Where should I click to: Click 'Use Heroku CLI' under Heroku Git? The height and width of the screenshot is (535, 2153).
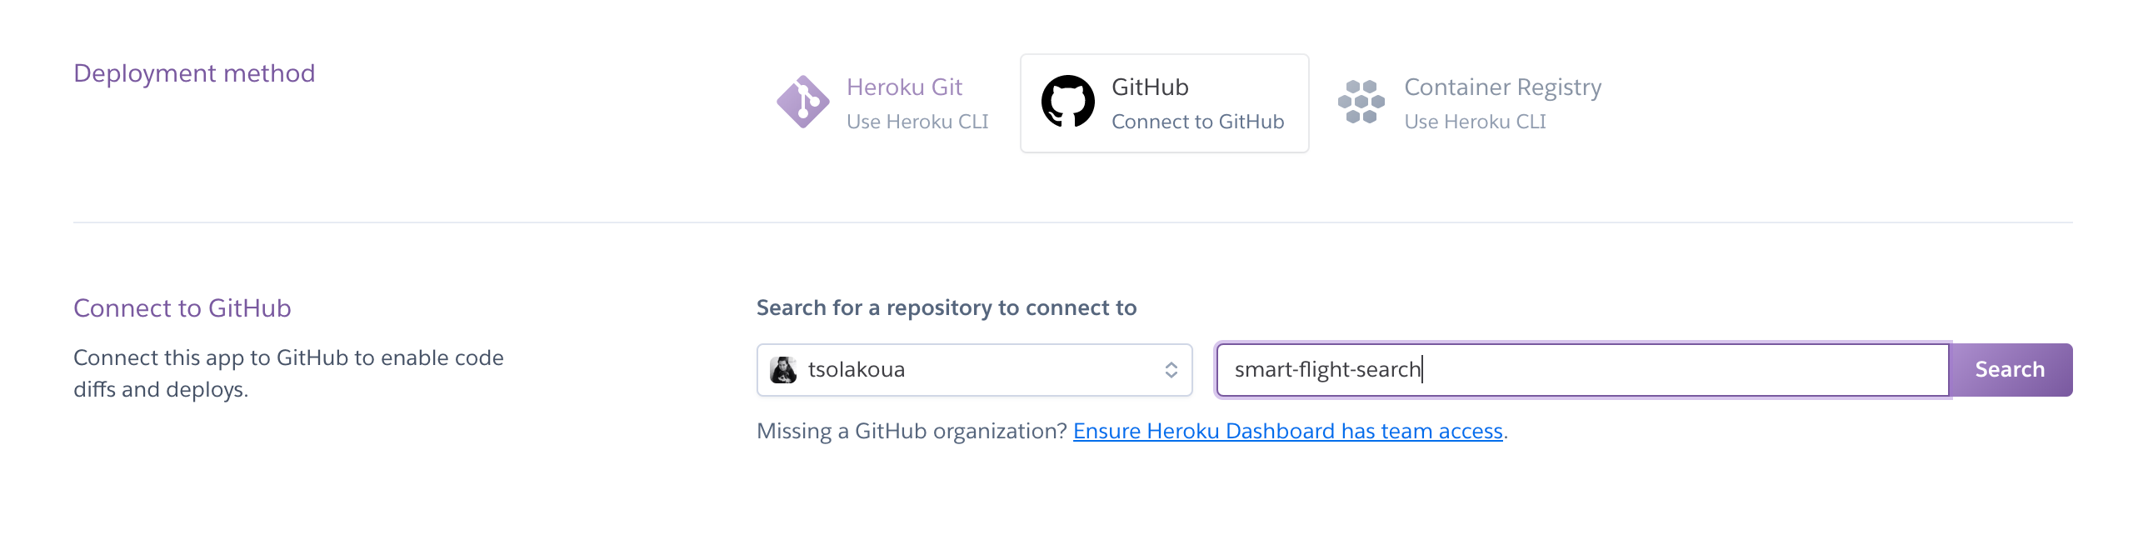pyautogui.click(x=917, y=122)
